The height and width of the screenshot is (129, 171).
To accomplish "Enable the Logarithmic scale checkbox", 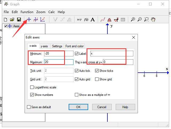I will 32,87.
